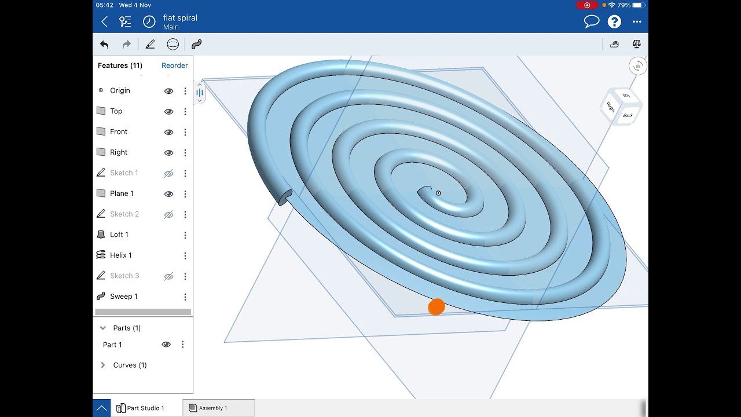Click the 'Features (11)' panel heading
741x417 pixels.
(x=120, y=65)
